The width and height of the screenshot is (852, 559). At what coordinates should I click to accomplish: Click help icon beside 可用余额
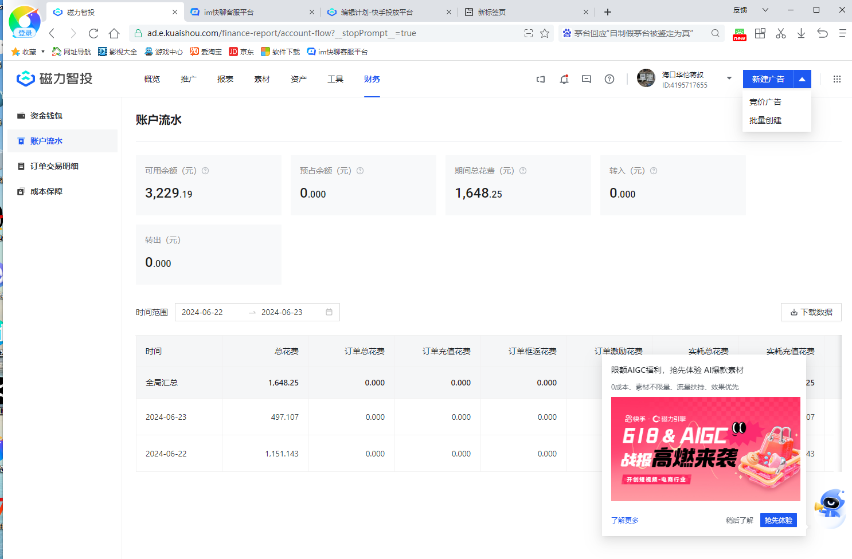point(205,171)
